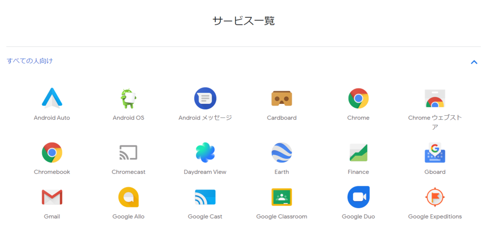483x228 pixels.
Task: Select the Cardboard viewer icon
Action: pyautogui.click(x=282, y=98)
